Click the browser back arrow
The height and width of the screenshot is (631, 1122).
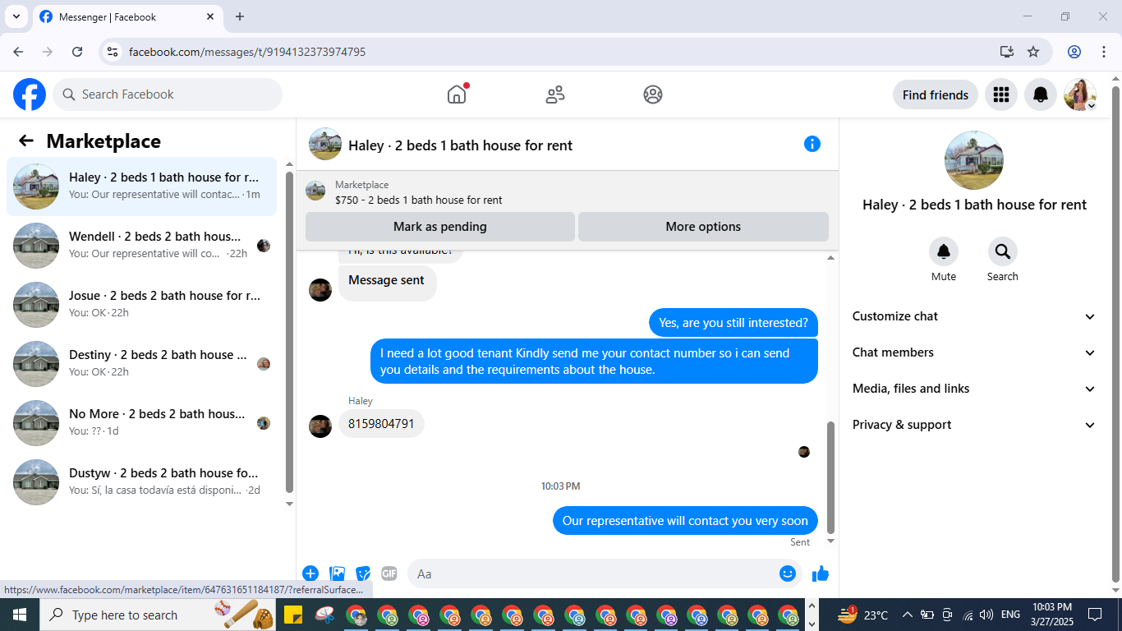click(x=18, y=52)
